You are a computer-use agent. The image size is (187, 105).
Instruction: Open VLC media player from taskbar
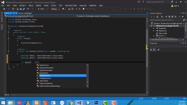coord(28,103)
